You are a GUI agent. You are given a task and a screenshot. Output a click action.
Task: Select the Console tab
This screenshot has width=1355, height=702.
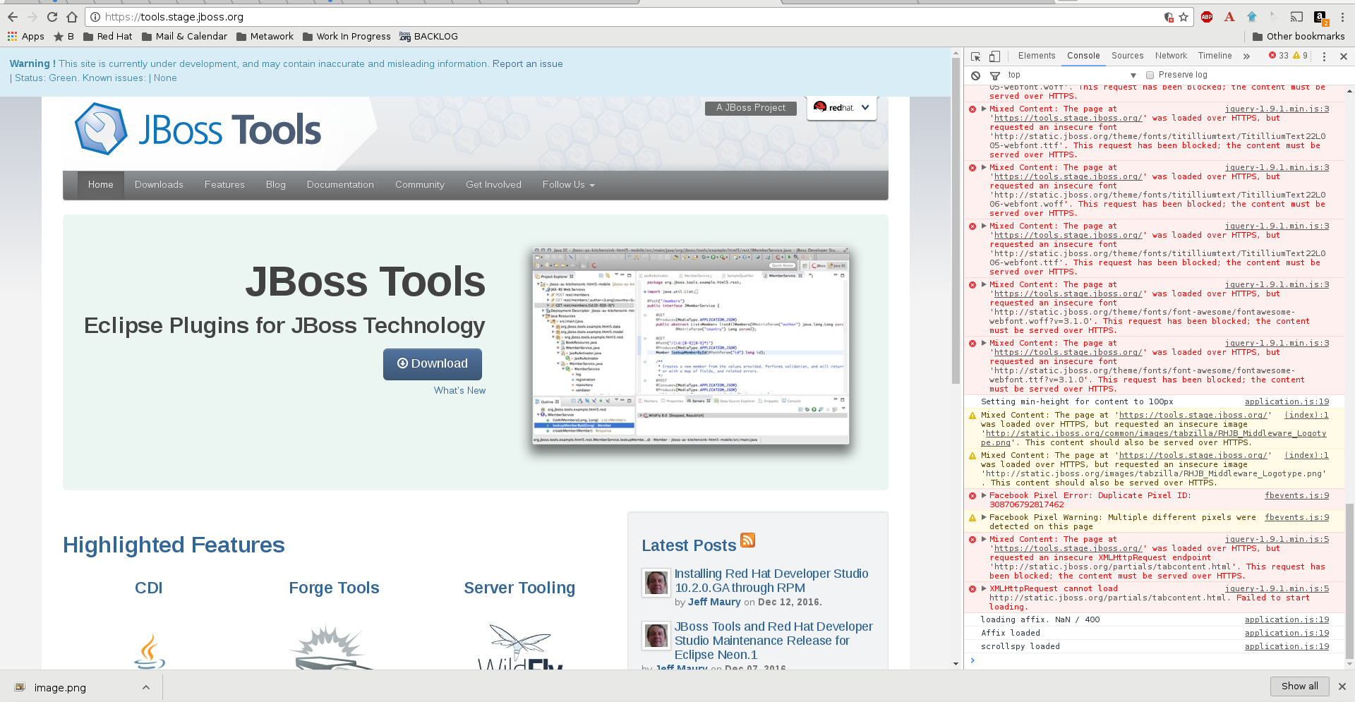coord(1083,56)
